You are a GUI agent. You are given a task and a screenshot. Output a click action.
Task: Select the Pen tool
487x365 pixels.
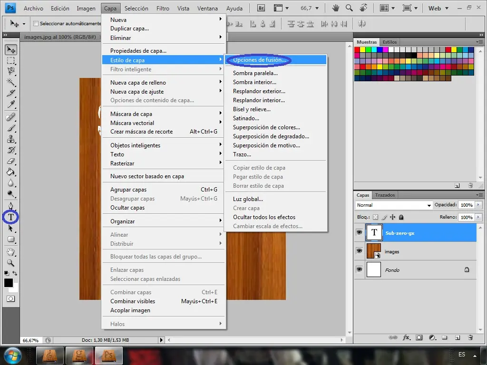pos(11,206)
